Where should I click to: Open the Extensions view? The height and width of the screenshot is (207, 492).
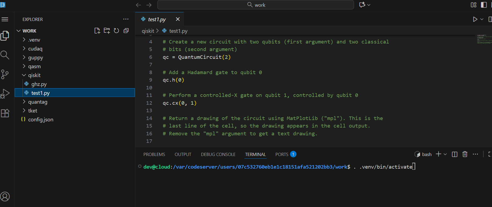(5, 113)
